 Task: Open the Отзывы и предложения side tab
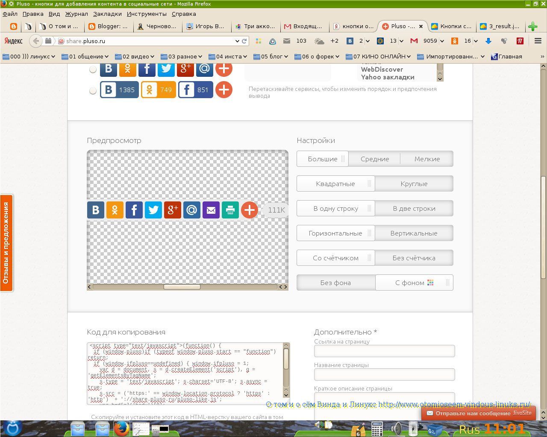coord(6,243)
